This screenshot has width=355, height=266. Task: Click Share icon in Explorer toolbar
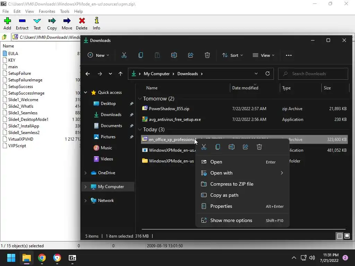click(191, 55)
